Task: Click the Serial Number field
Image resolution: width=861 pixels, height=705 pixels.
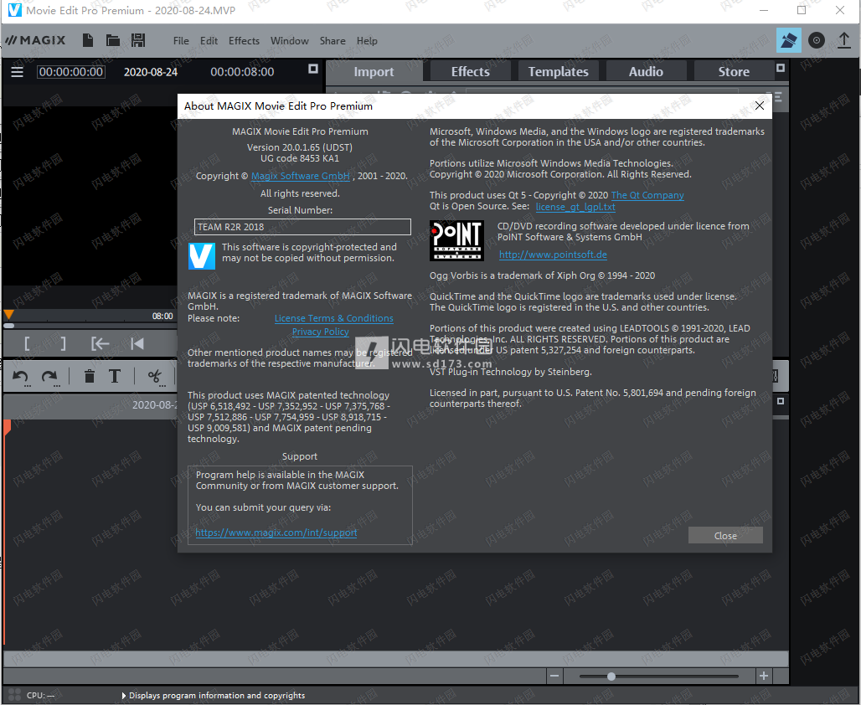Action: coord(302,227)
